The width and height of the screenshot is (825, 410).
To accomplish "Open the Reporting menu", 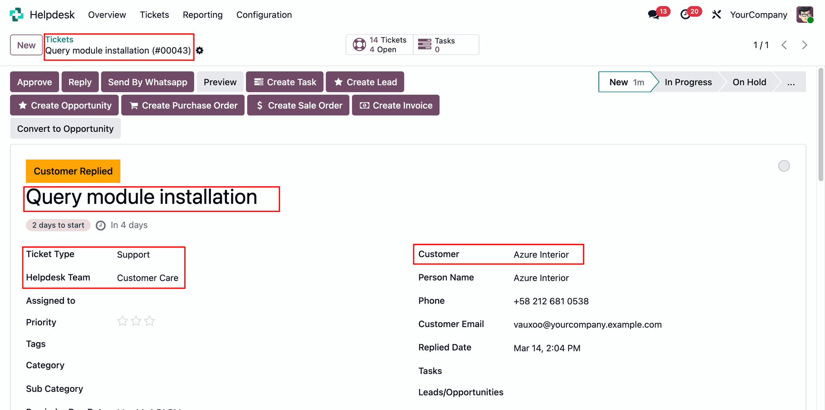I will pos(202,15).
